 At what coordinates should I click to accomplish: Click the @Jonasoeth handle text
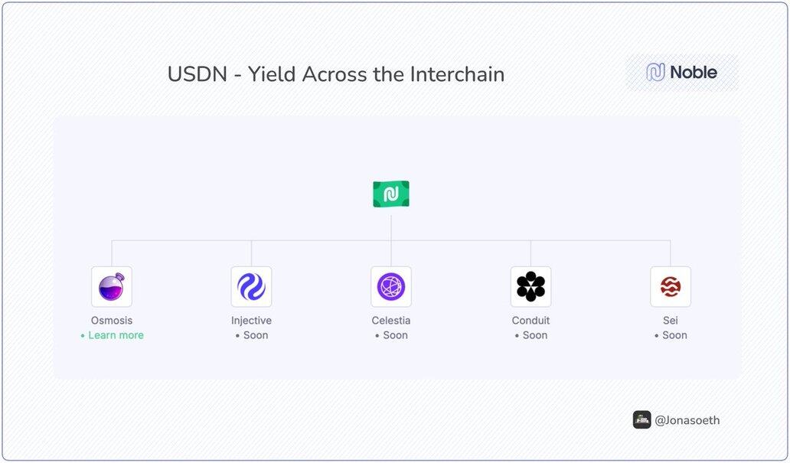click(687, 420)
